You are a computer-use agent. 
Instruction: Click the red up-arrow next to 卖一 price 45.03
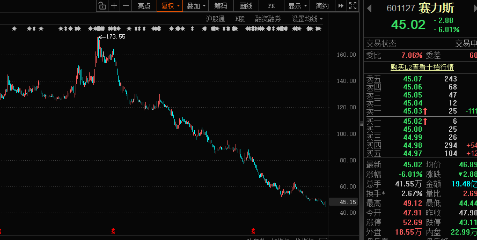click(x=425, y=111)
